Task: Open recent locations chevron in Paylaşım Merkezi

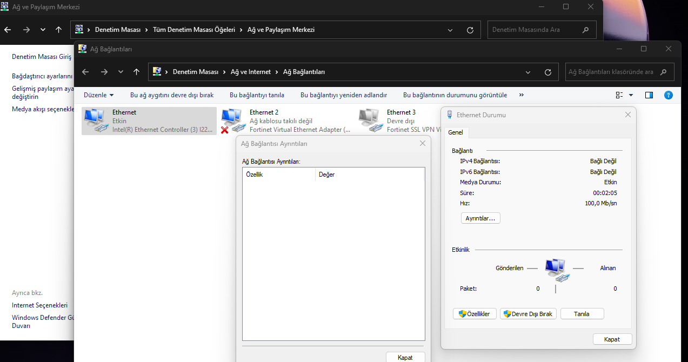Action: 43,30
